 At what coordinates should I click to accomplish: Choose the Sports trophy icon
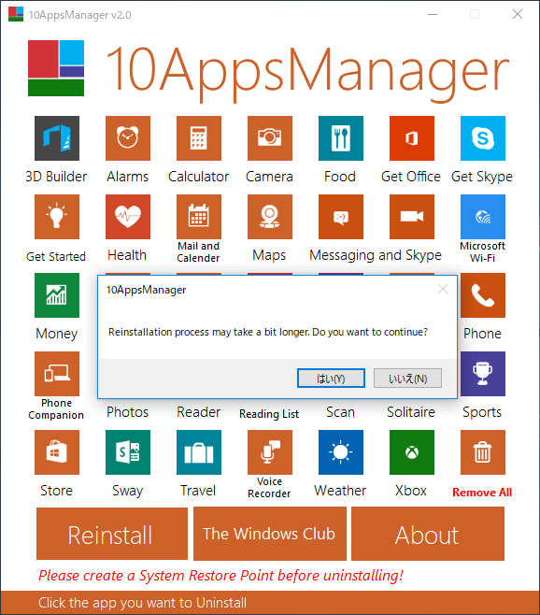click(483, 374)
